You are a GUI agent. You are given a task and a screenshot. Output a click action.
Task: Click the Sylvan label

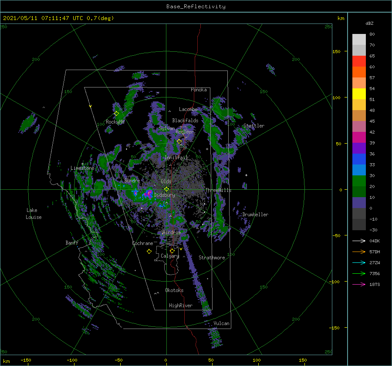[167, 129]
